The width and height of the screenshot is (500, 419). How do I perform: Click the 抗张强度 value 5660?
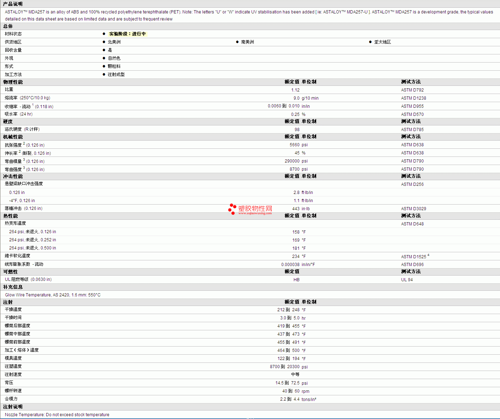tap(294, 145)
